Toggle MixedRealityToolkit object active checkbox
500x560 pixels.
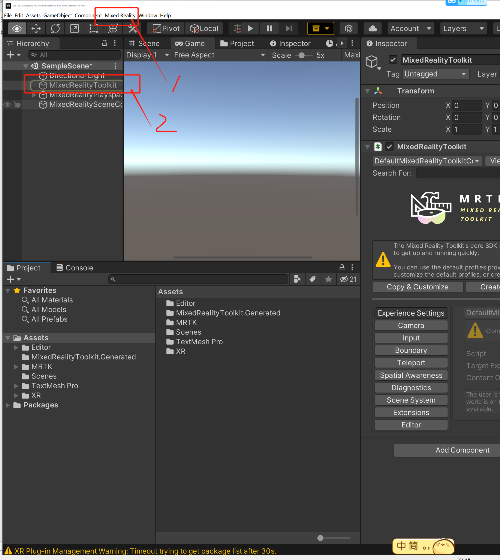(x=393, y=60)
